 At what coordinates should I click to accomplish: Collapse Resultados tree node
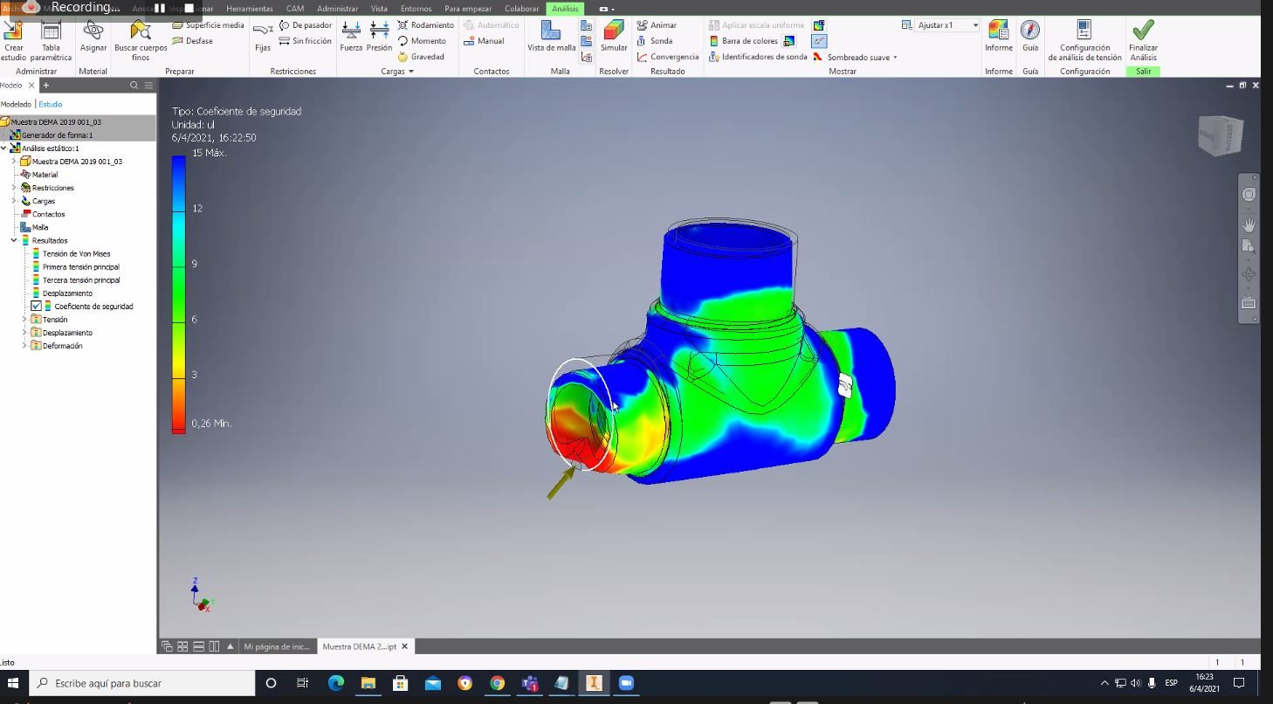point(14,240)
